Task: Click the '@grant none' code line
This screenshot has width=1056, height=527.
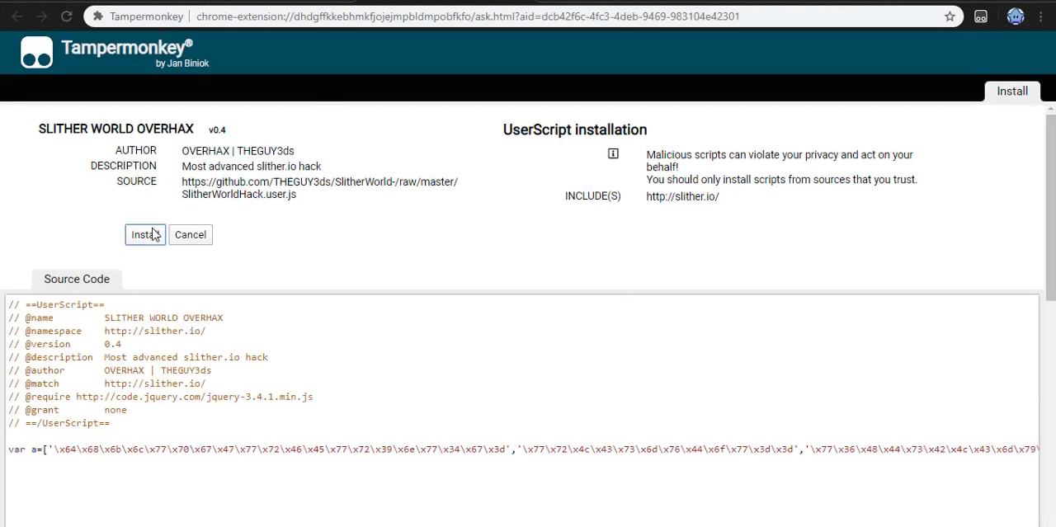Action: point(68,410)
